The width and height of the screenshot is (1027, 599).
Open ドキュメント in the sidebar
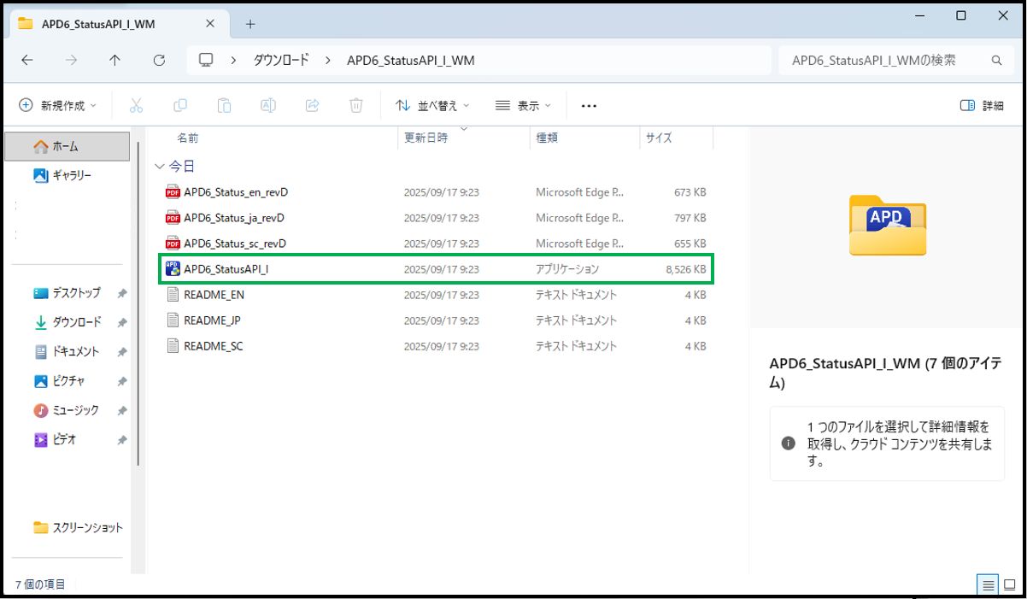click(x=75, y=351)
